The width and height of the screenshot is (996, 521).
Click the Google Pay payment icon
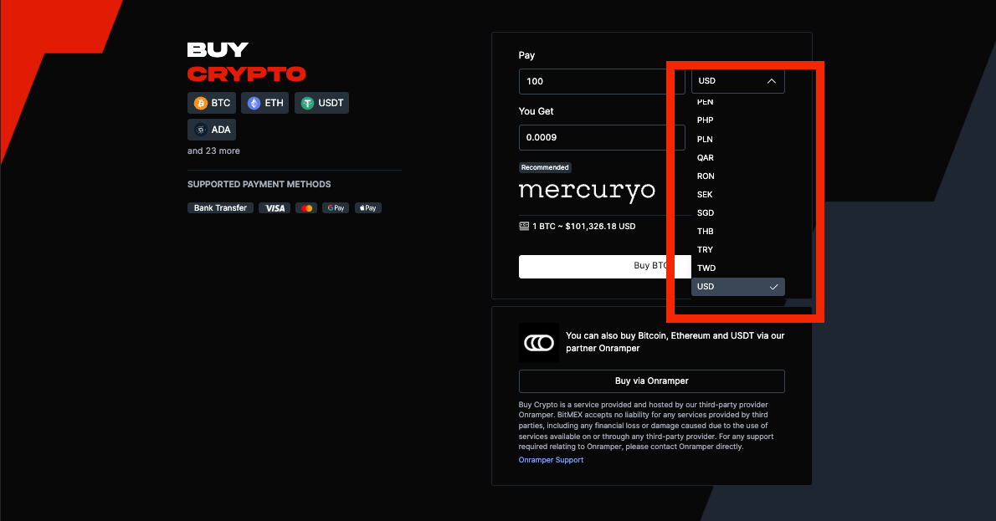coord(336,208)
